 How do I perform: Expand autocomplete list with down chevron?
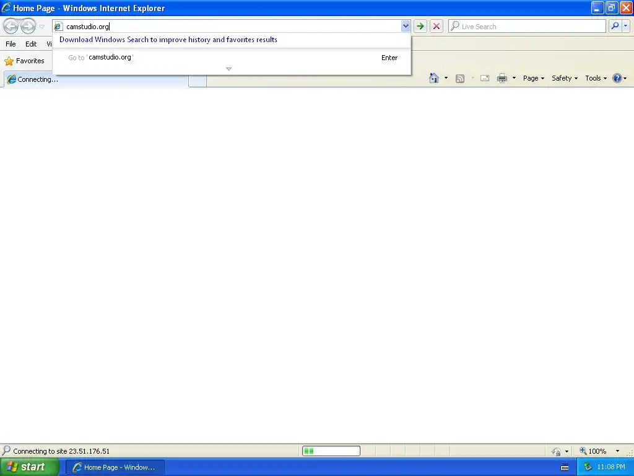(x=229, y=69)
